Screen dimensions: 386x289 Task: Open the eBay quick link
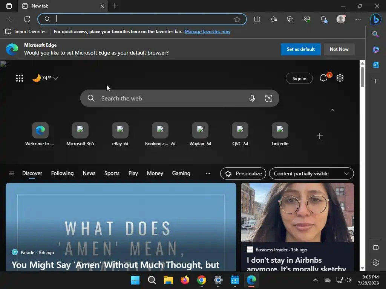(x=120, y=134)
